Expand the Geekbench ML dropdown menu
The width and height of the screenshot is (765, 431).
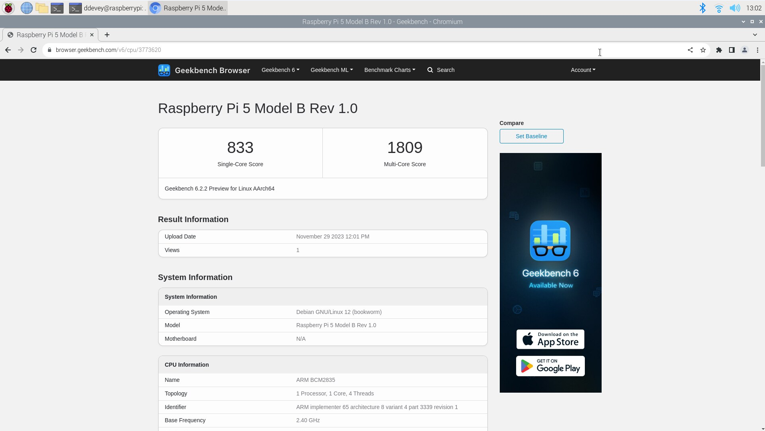pyautogui.click(x=332, y=70)
